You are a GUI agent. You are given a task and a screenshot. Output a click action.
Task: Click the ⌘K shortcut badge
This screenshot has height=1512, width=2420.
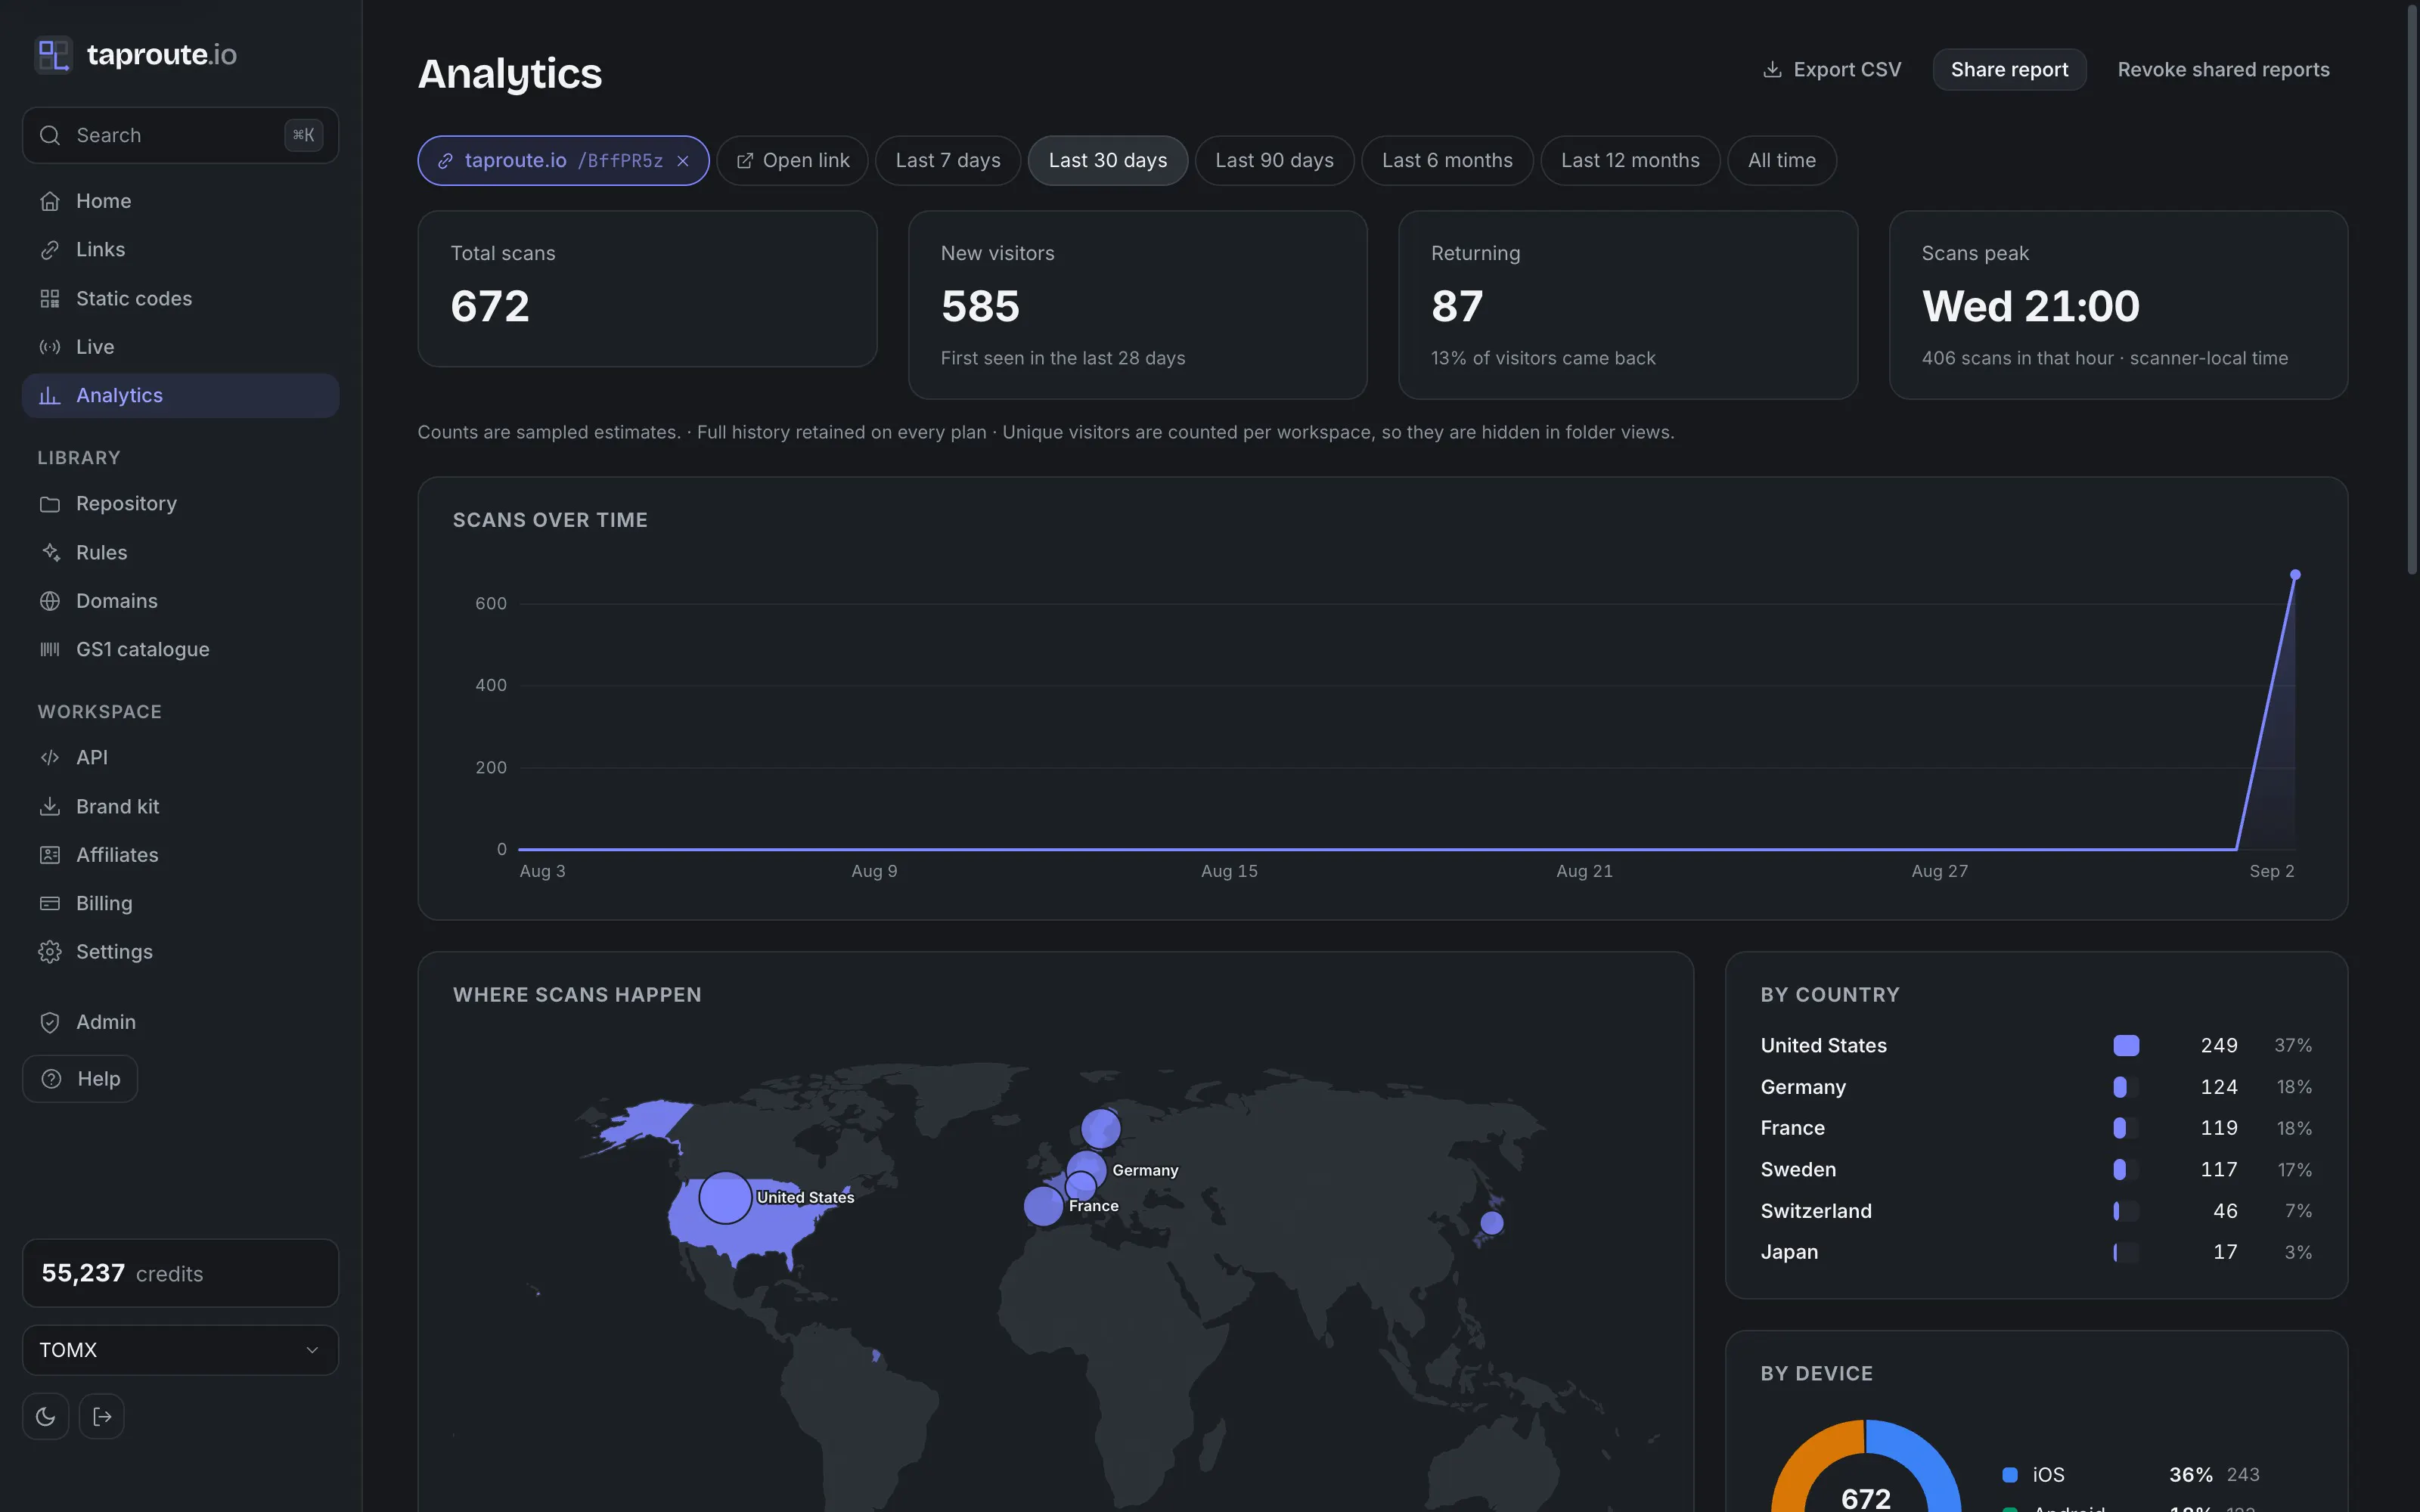303,135
